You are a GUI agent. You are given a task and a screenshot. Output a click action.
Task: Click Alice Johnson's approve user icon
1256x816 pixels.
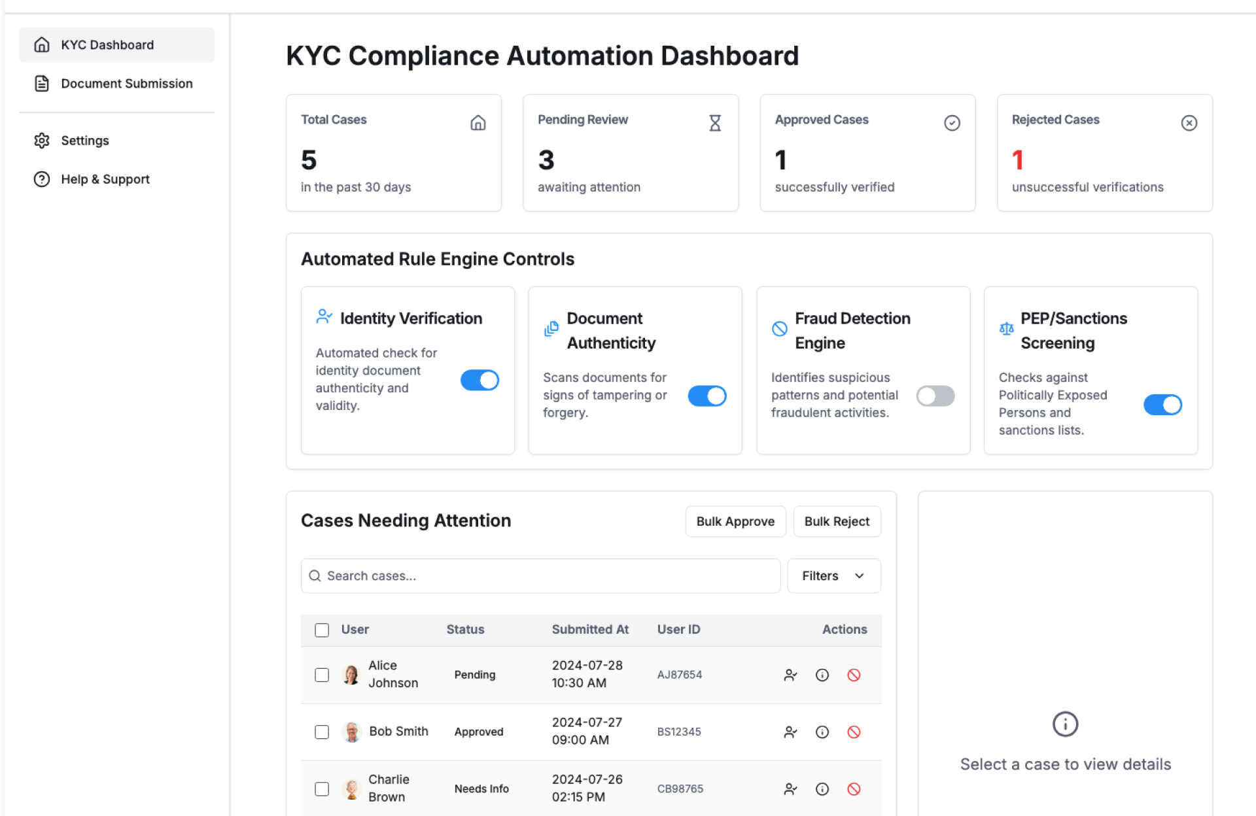click(790, 675)
